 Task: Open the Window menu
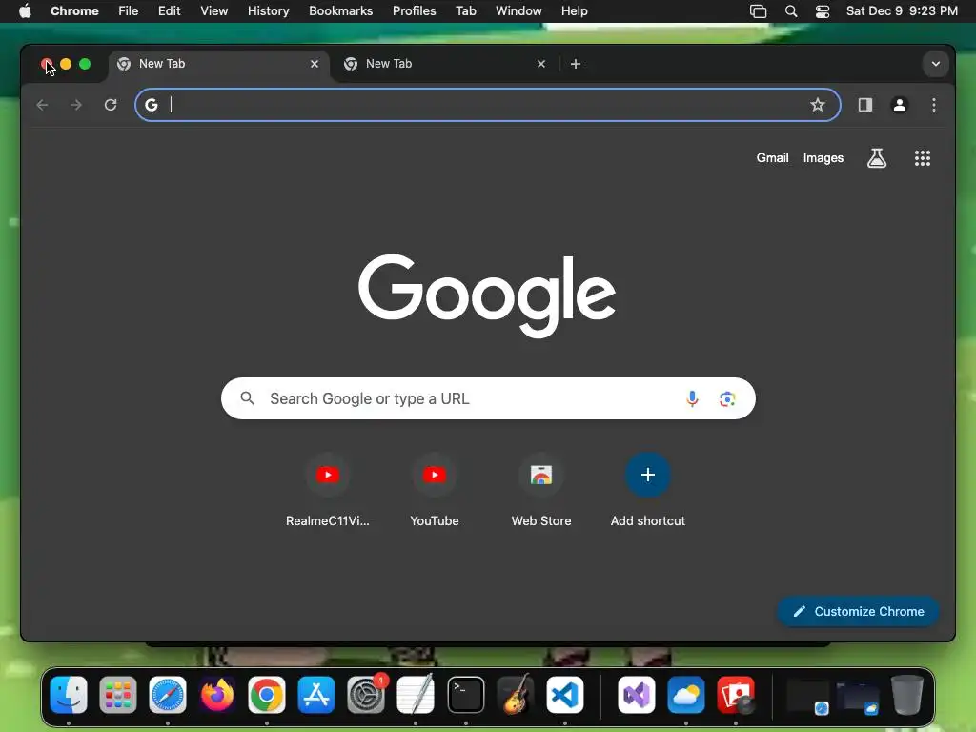(x=518, y=11)
